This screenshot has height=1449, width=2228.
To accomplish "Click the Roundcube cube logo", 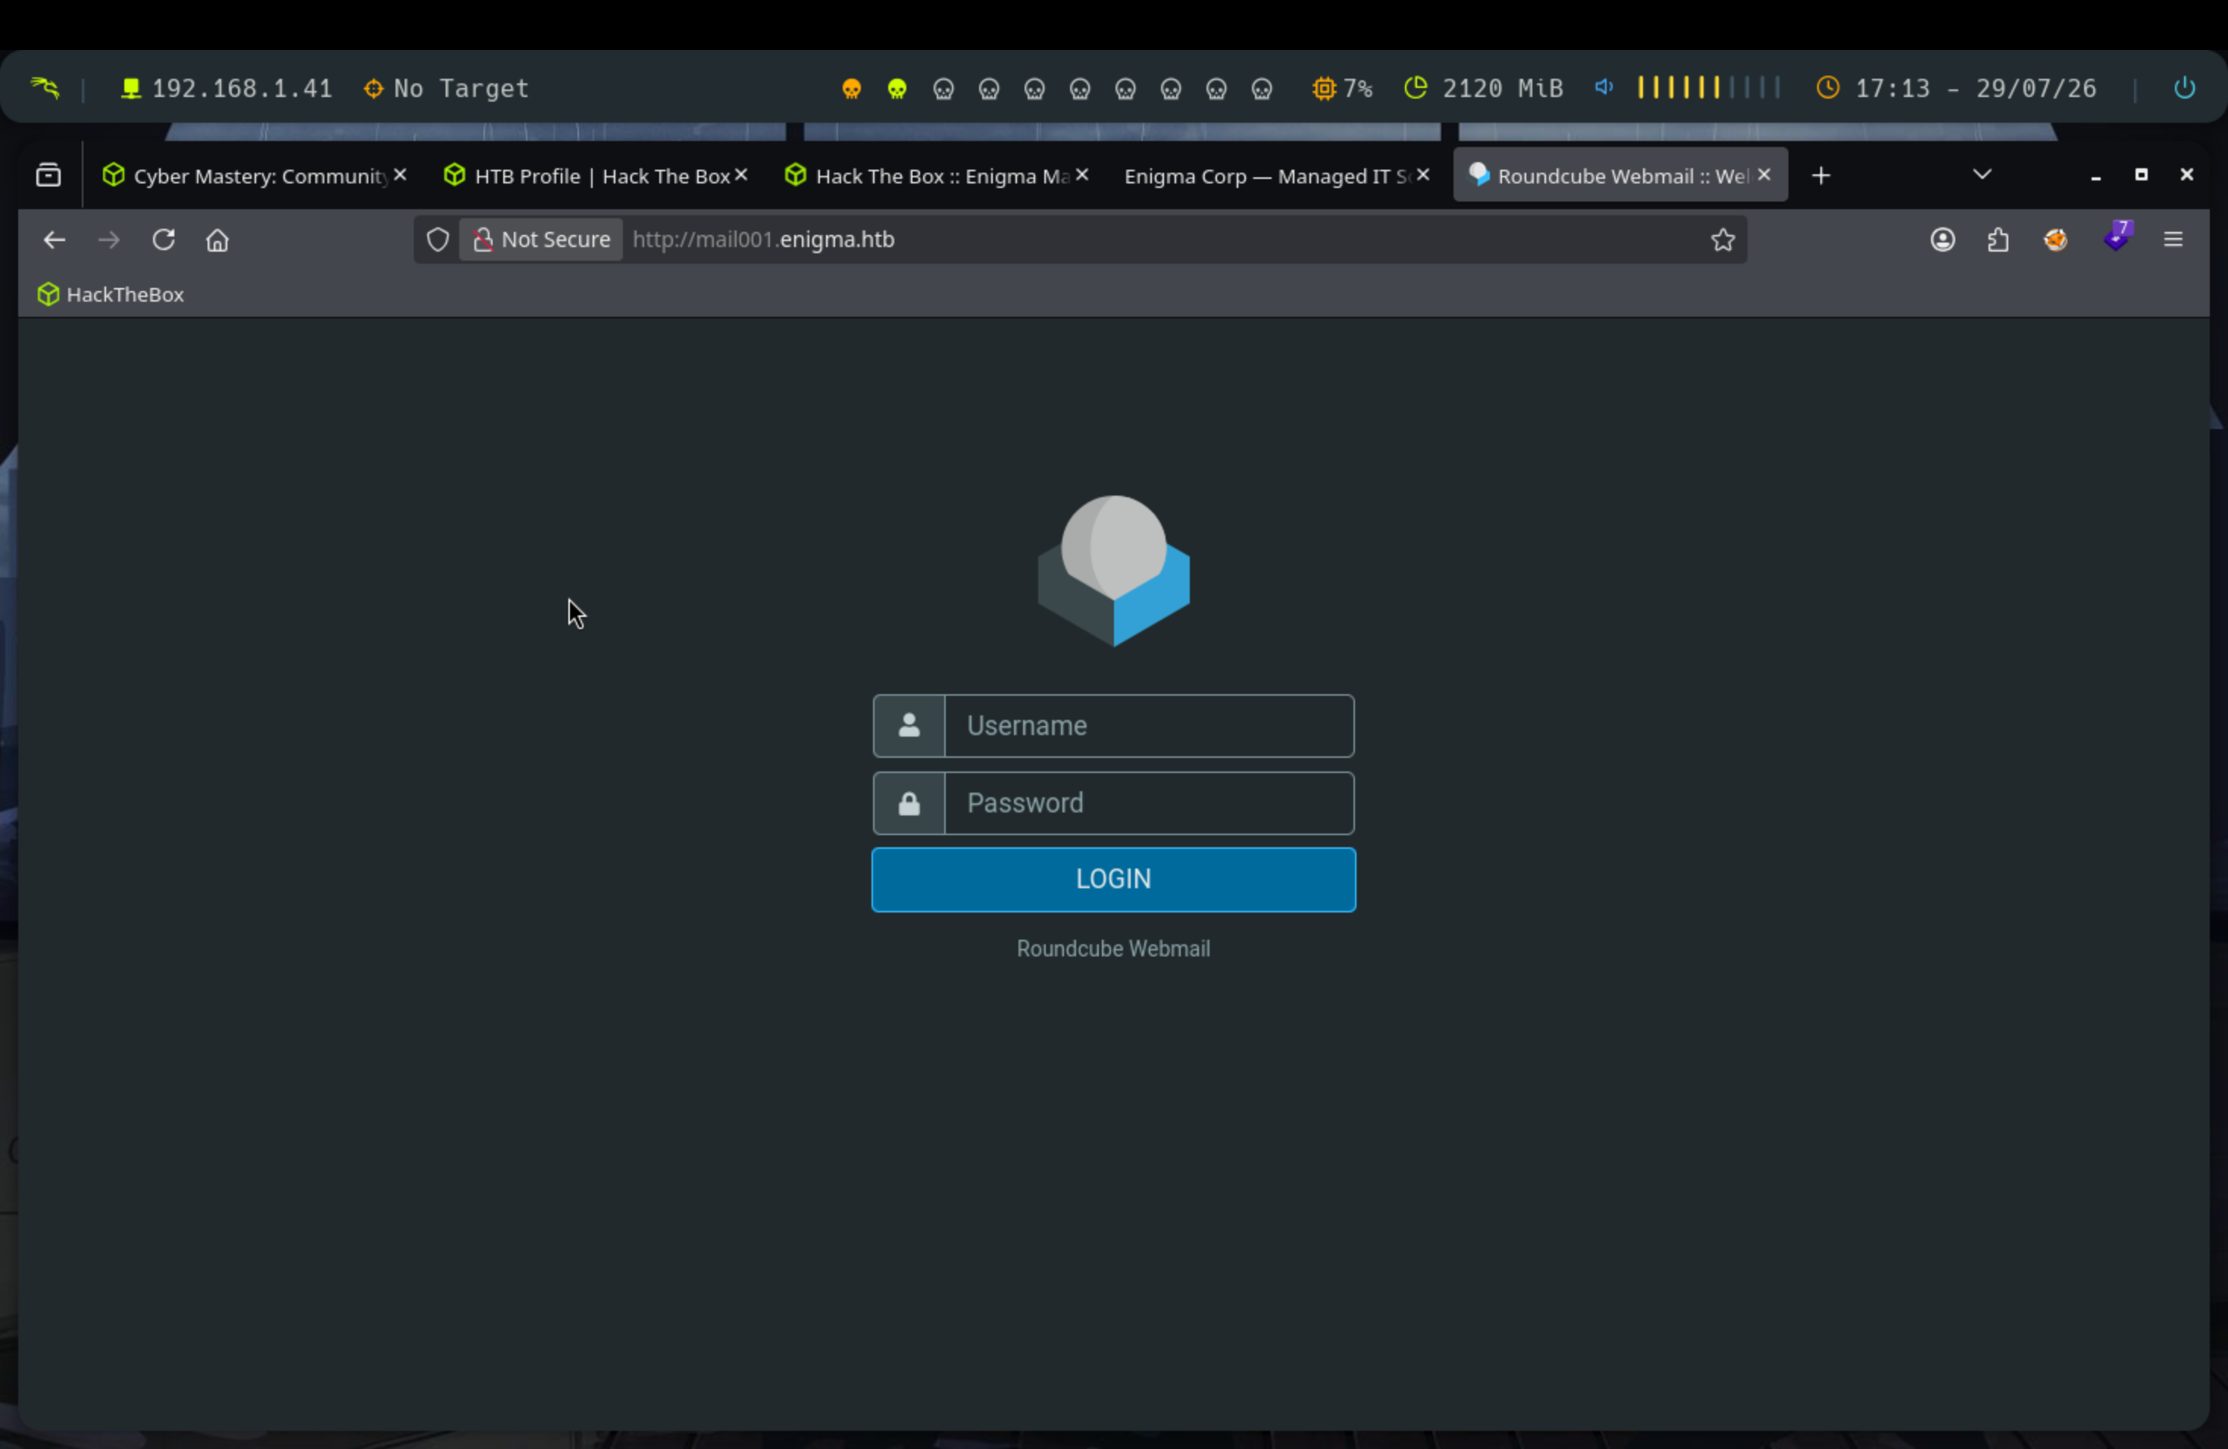I will pyautogui.click(x=1113, y=571).
